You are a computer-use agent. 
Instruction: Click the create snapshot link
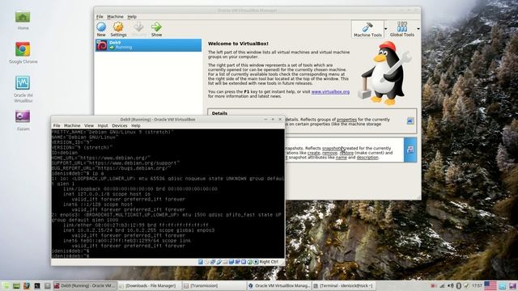click(314, 153)
